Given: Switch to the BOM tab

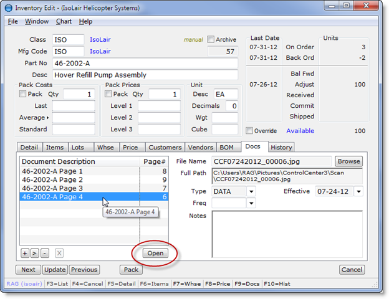Looking at the screenshot, I should (226, 148).
